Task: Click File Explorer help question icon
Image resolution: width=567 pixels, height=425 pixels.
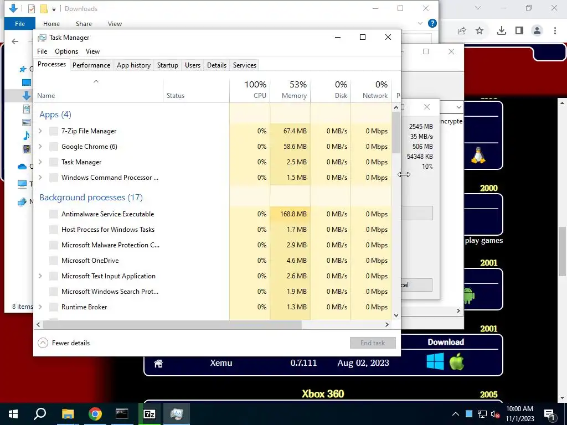Action: tap(432, 23)
